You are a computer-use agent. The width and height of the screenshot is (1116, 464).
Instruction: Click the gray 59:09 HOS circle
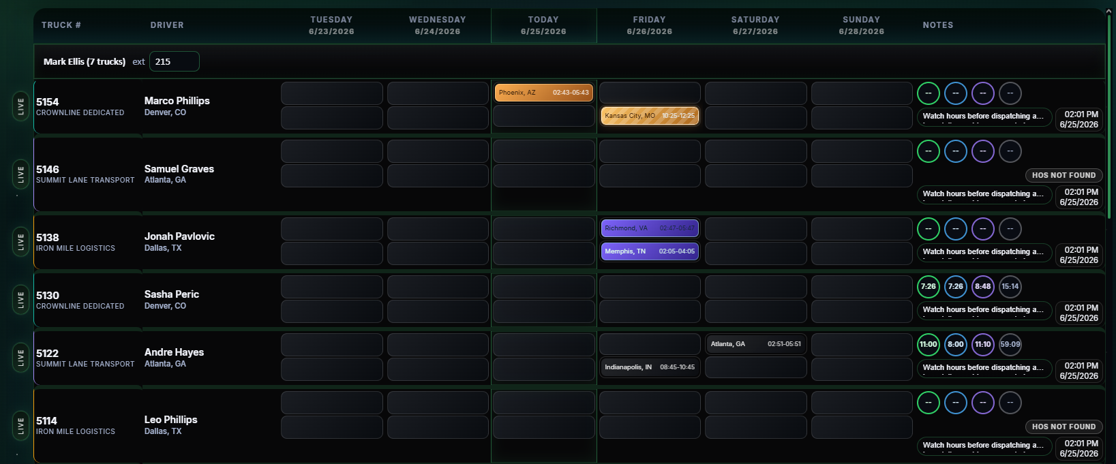click(x=1010, y=345)
